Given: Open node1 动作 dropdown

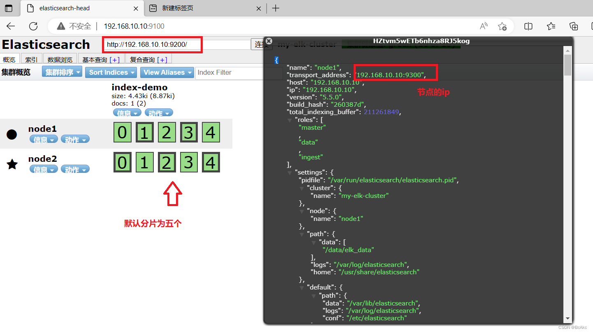Looking at the screenshot, I should [75, 140].
